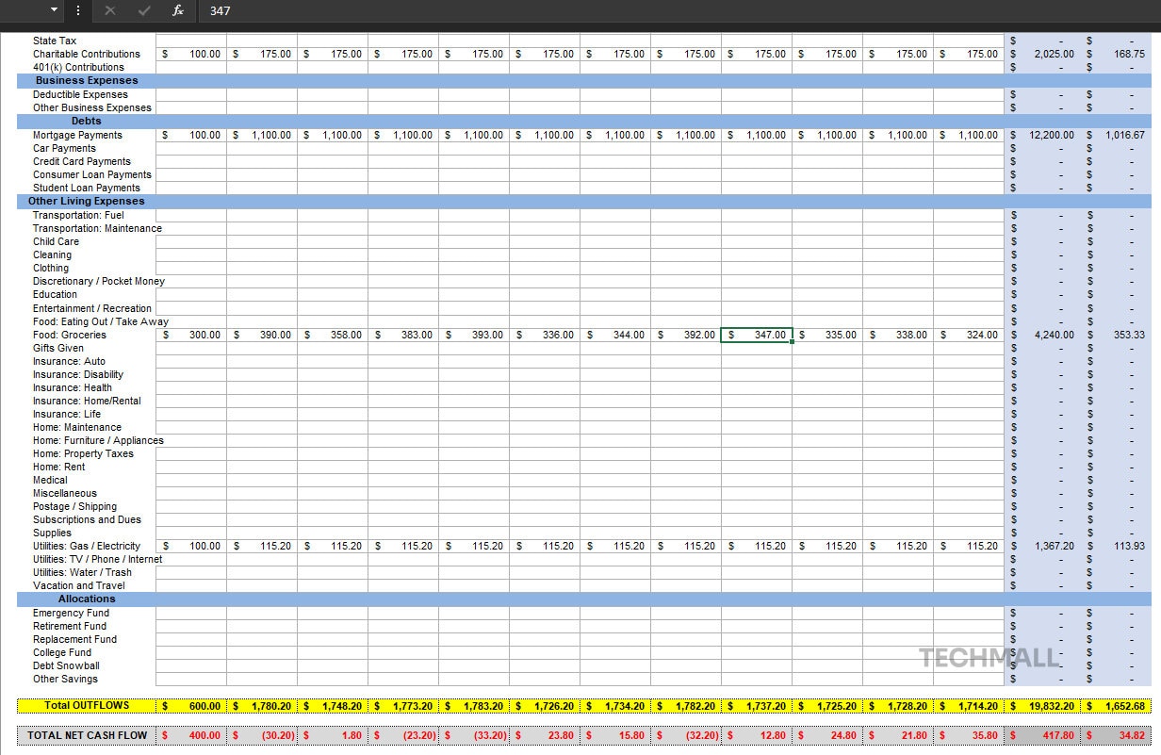The height and width of the screenshot is (755, 1161).
Task: Select the 'Deductible Expenses' label
Action: pos(80,94)
